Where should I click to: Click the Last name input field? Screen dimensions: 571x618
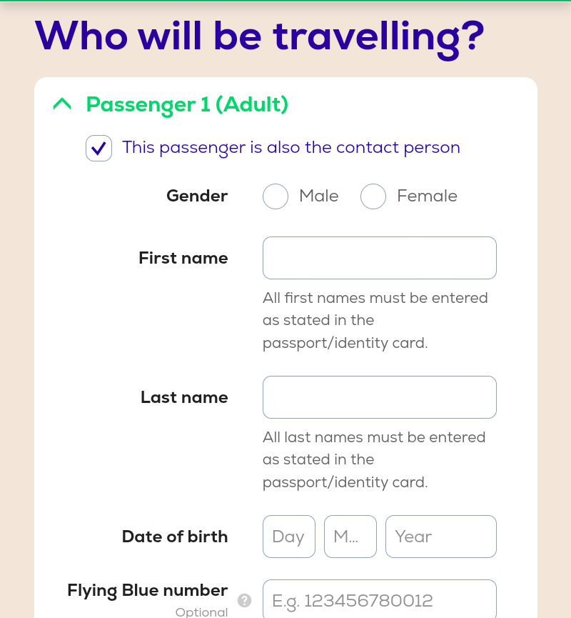click(380, 397)
